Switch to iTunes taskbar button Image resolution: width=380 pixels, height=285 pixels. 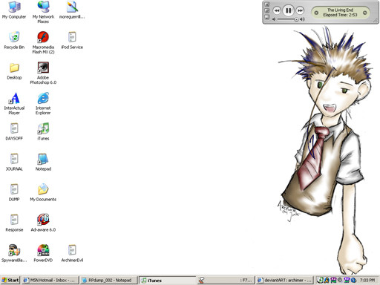point(168,281)
